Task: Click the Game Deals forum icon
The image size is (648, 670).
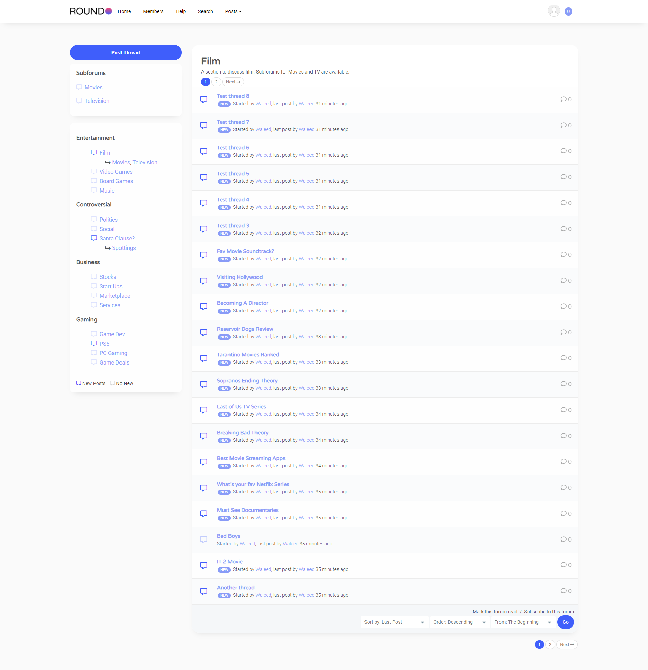Action: (94, 362)
